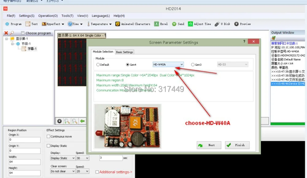
Task: Close the Screen Parameter Settings dialog
Action: [254, 41]
